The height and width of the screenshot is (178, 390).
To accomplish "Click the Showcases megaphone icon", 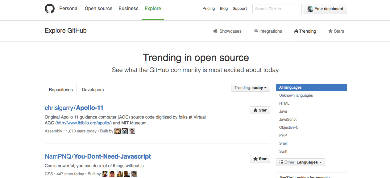I will 216,31.
